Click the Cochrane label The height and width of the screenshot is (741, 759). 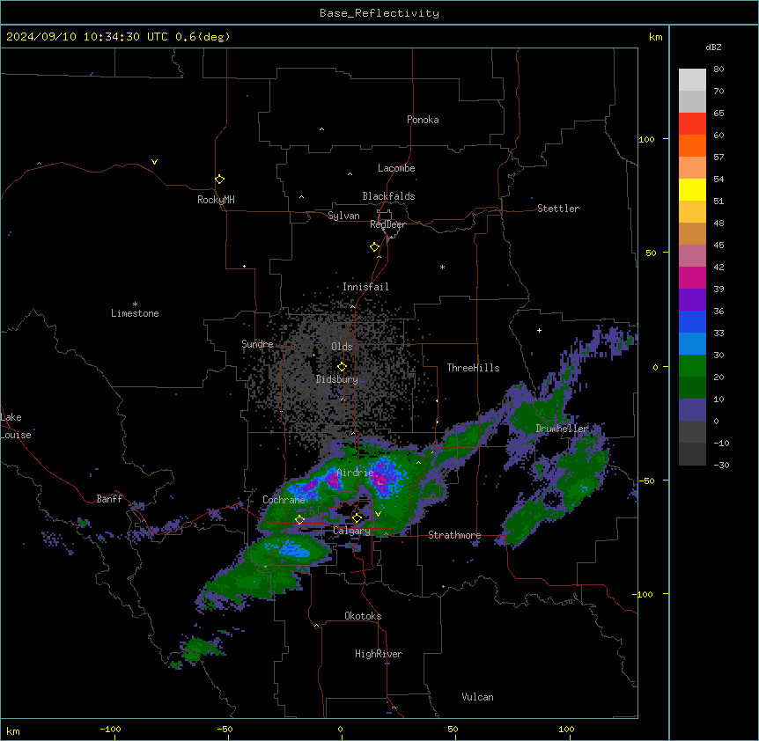(284, 500)
